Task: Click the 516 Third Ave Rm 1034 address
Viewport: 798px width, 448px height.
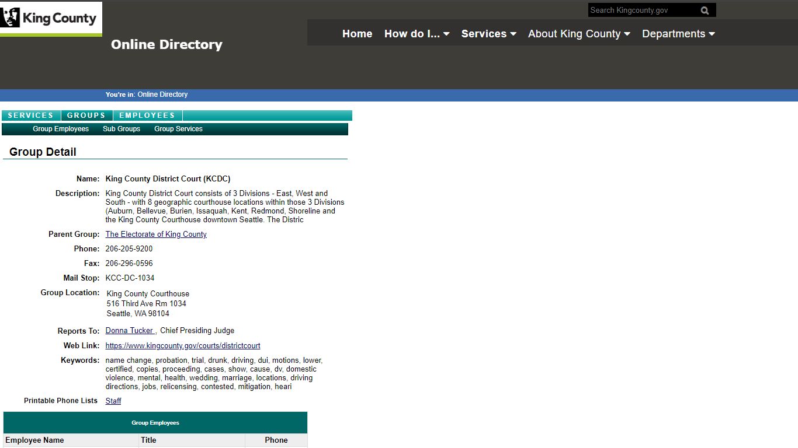Action: point(147,304)
